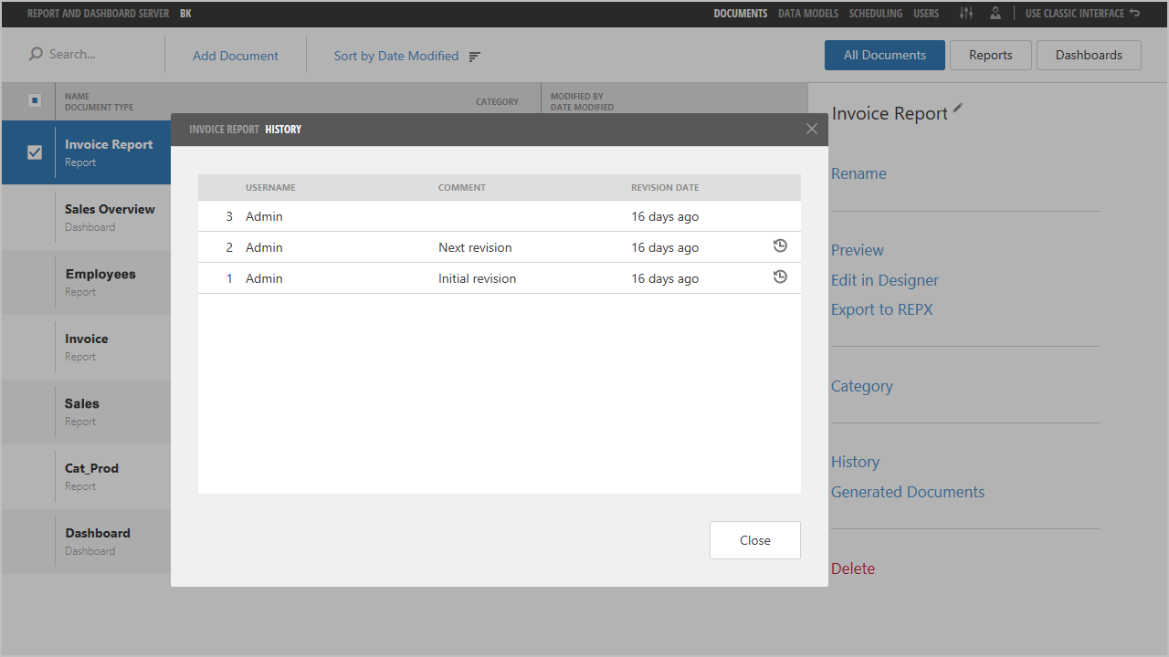This screenshot has height=657, width=1169.
Task: Click the pencil icon beside Invoice Report title
Action: click(958, 109)
